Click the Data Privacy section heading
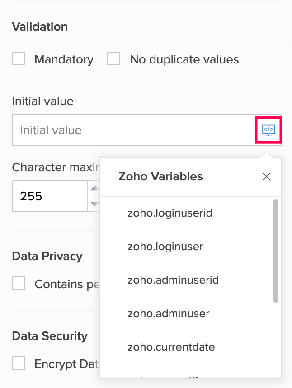Image resolution: width=292 pixels, height=388 pixels. (47, 256)
